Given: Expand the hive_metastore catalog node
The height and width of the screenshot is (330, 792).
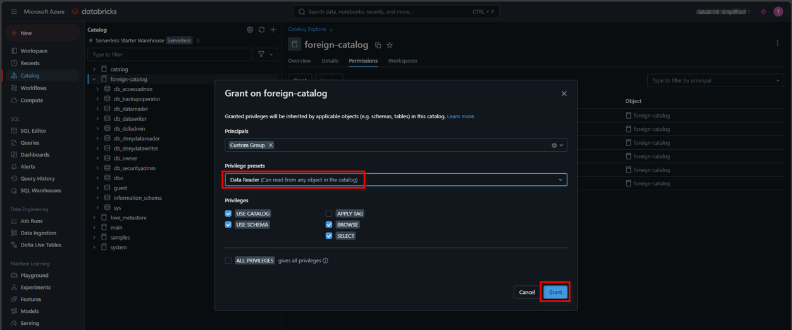Looking at the screenshot, I should pyautogui.click(x=94, y=217).
